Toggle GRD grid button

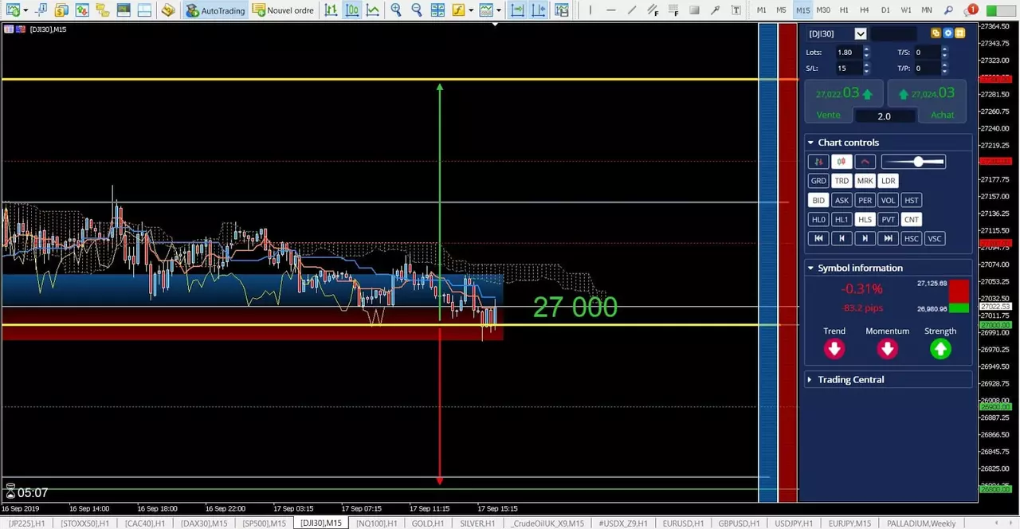[x=818, y=181]
